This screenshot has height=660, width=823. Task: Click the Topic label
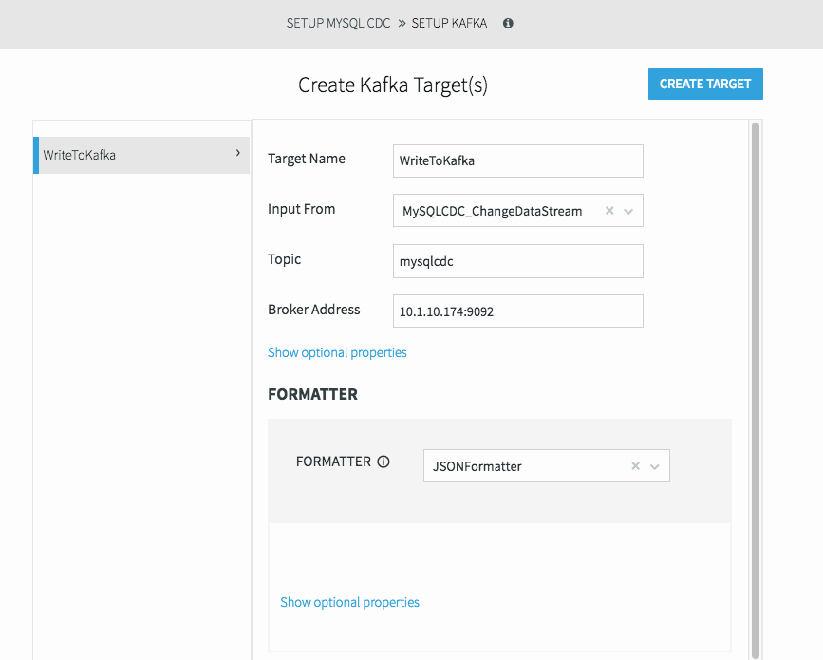tap(285, 259)
